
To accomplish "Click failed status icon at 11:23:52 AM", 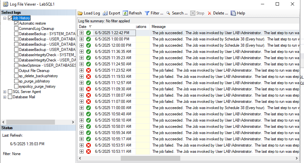I will pyautogui.click(x=89, y=70).
